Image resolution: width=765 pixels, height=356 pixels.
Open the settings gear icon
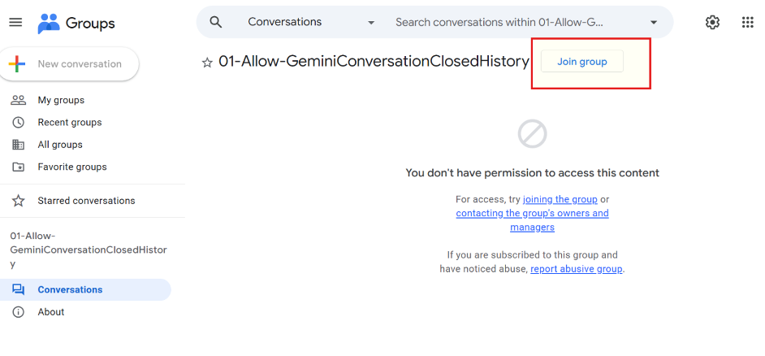712,22
